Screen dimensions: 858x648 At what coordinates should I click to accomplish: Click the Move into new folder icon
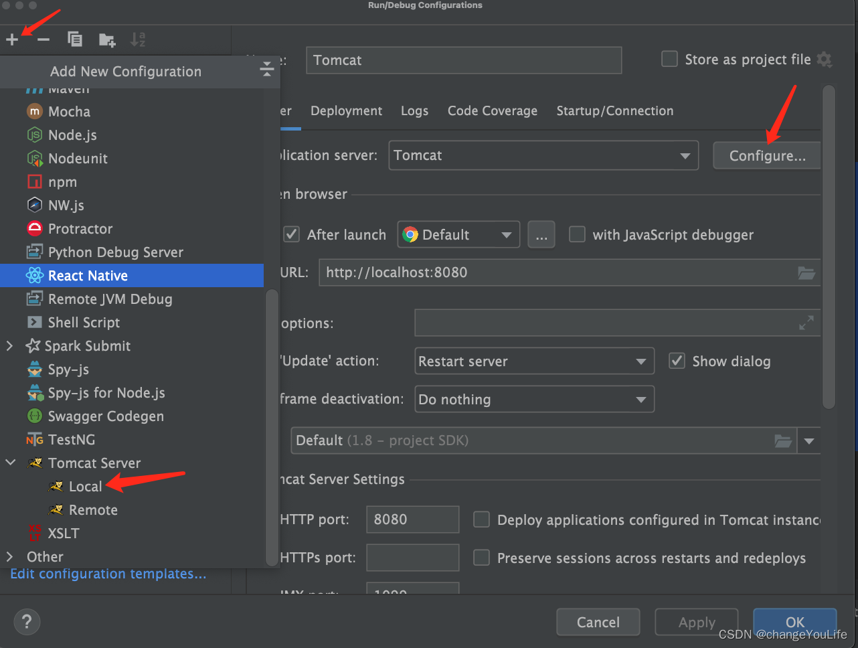pyautogui.click(x=107, y=40)
